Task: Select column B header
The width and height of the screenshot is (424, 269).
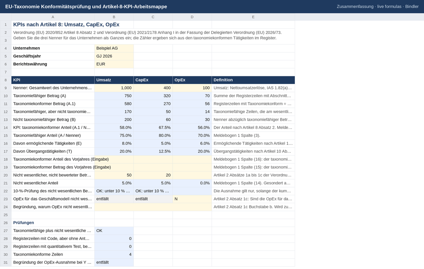Action: pos(114,17)
